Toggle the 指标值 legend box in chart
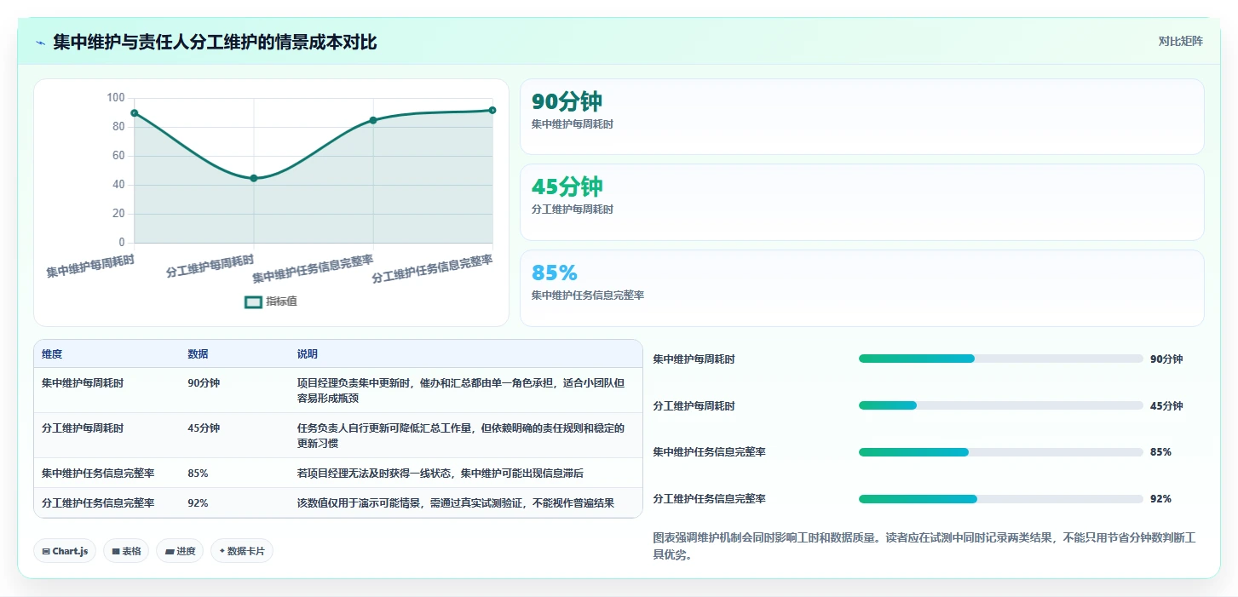The image size is (1238, 597). point(253,301)
